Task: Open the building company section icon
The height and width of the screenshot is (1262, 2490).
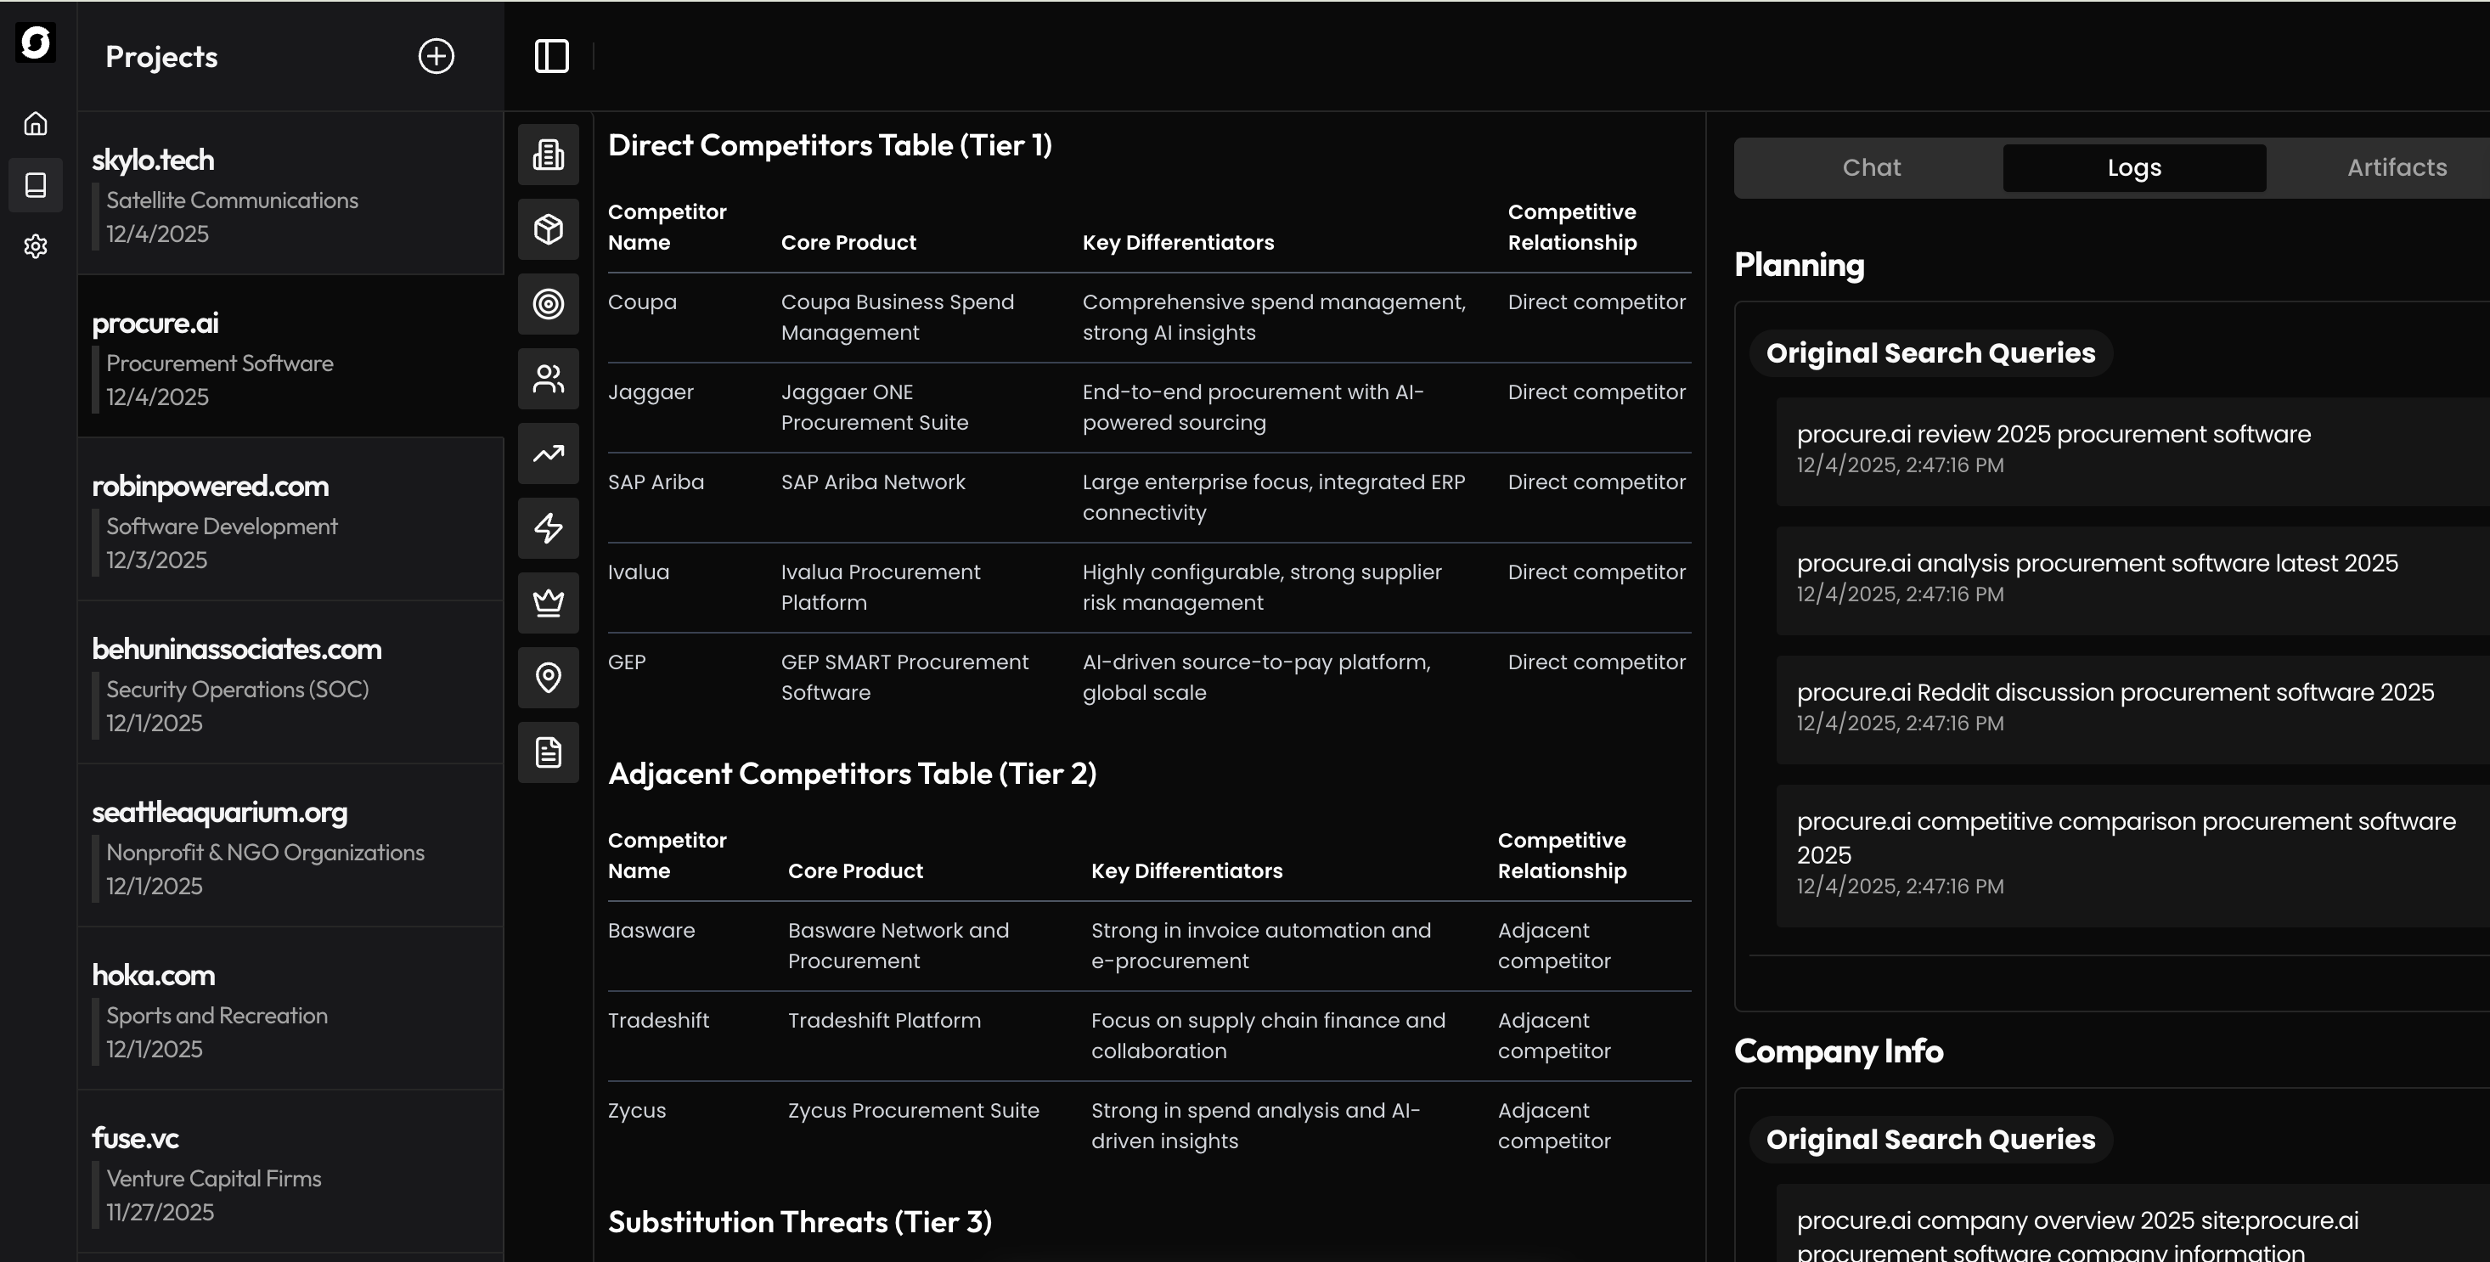Action: pyautogui.click(x=548, y=155)
